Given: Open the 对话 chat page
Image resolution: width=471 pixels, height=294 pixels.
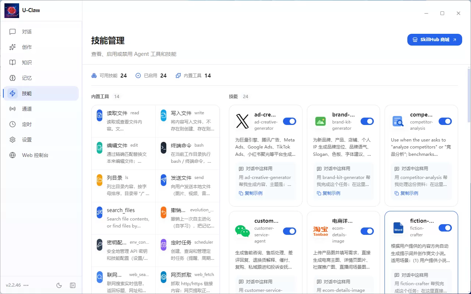Looking at the screenshot, I should coord(41,32).
